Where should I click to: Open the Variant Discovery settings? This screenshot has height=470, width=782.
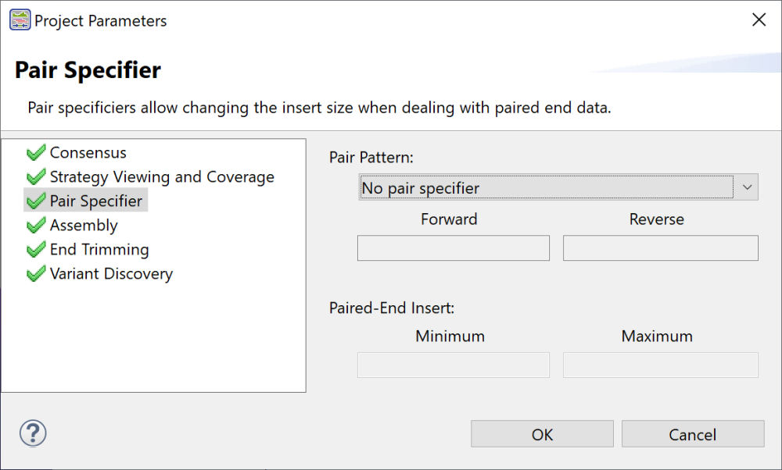point(110,273)
